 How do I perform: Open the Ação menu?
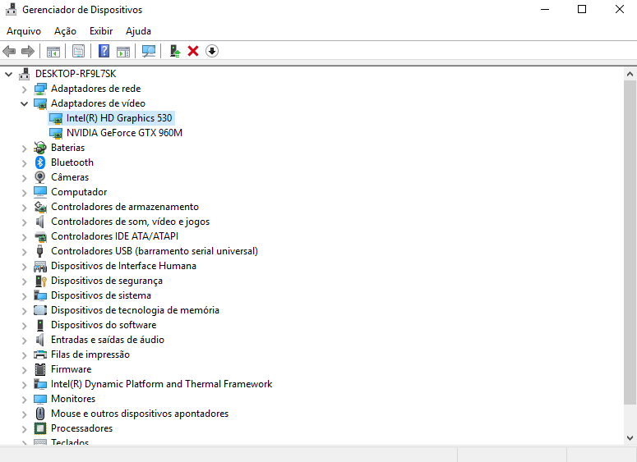(x=65, y=31)
